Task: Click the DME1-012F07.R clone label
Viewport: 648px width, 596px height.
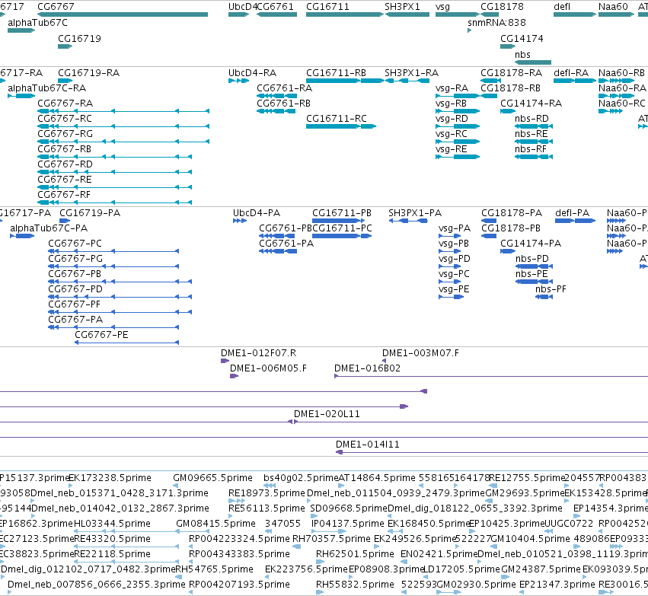Action: pos(259,353)
